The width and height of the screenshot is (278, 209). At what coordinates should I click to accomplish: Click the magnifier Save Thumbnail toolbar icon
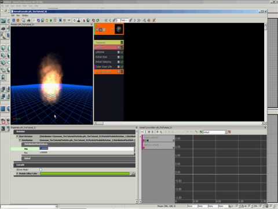point(23,20)
